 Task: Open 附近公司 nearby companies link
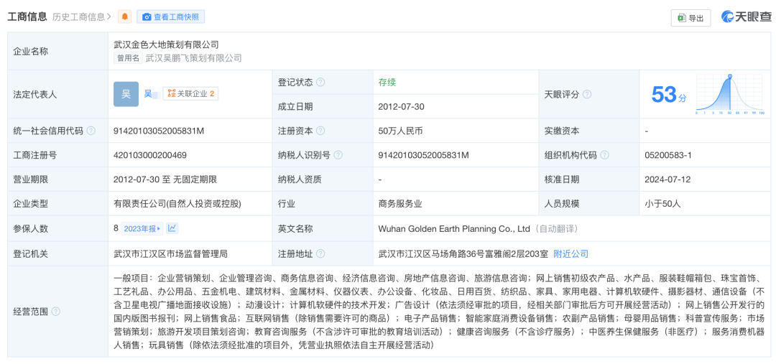coord(571,253)
